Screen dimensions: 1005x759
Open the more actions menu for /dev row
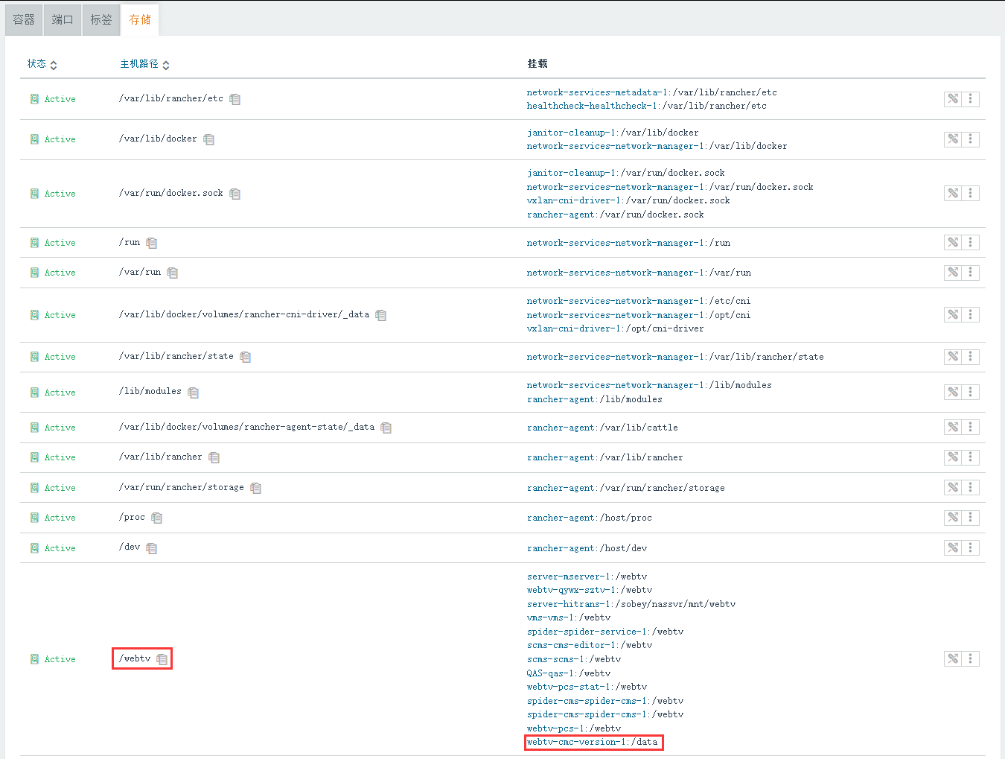pyautogui.click(x=971, y=547)
